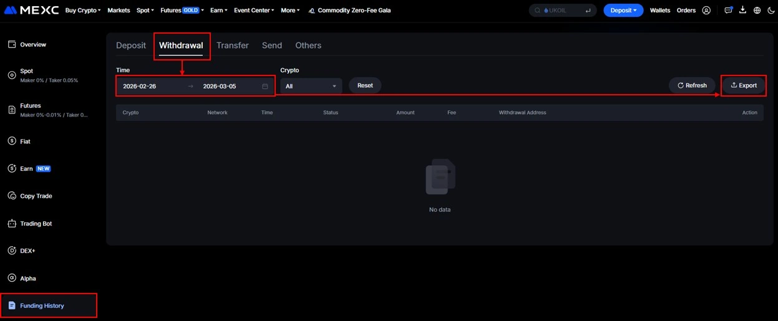Click the Status column header
The height and width of the screenshot is (321, 778).
[331, 113]
